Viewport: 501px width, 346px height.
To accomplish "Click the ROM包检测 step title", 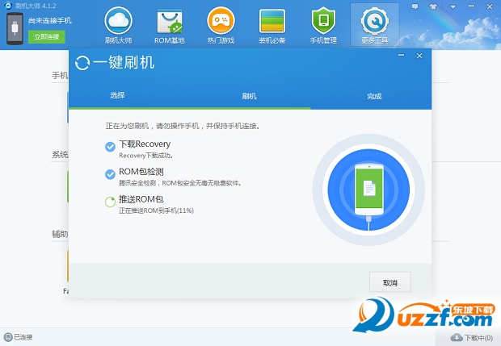I will click(x=141, y=172).
